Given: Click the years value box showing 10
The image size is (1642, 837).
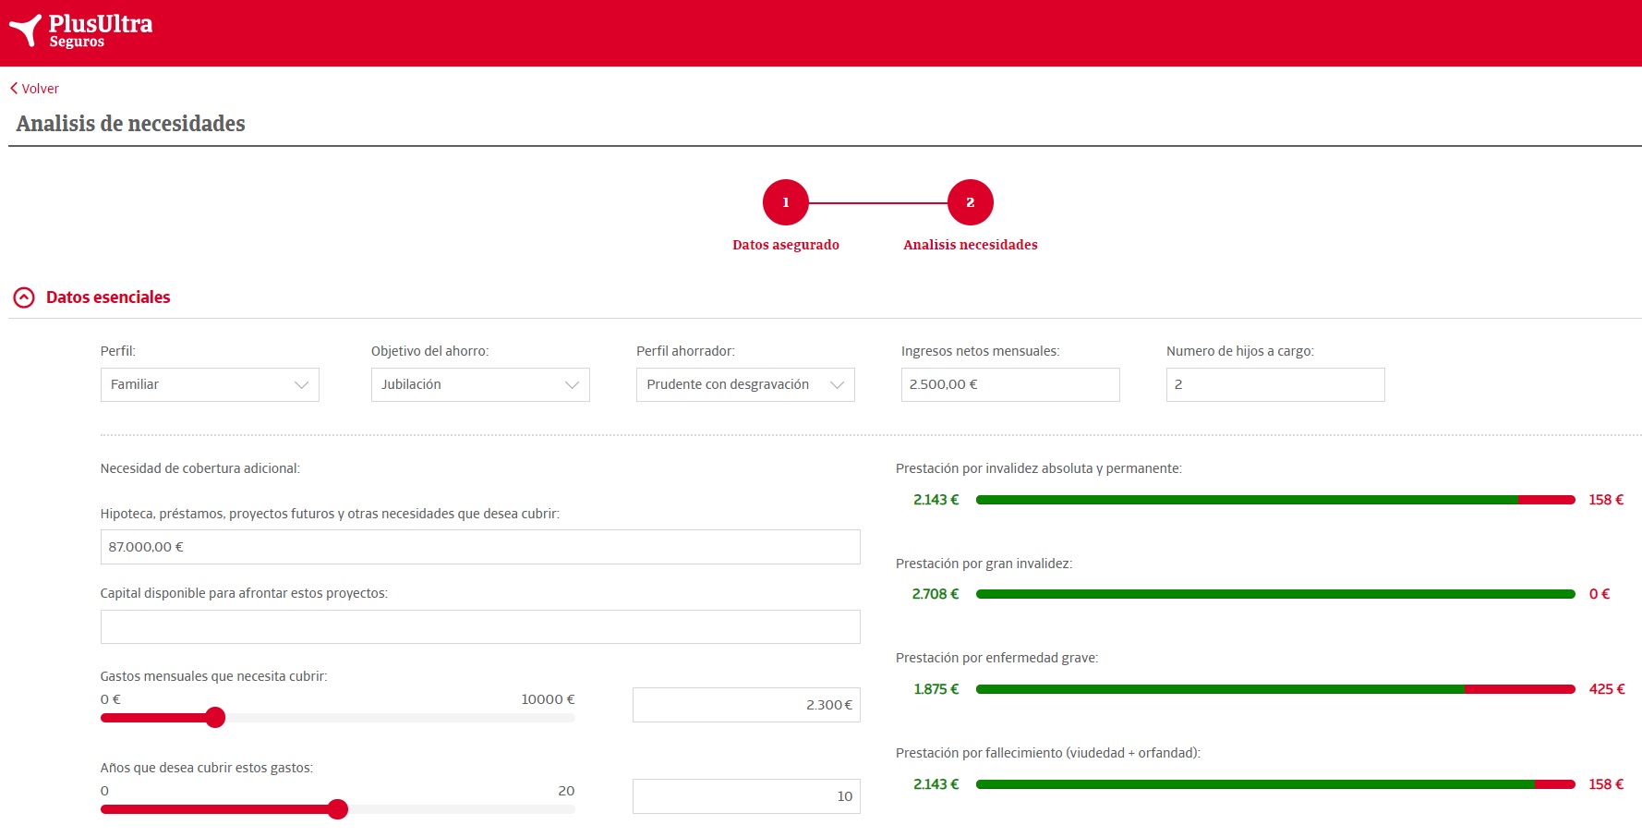Looking at the screenshot, I should [746, 796].
